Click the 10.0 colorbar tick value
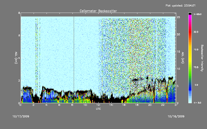The height and width of the screenshot is (129, 207). click(x=196, y=67)
